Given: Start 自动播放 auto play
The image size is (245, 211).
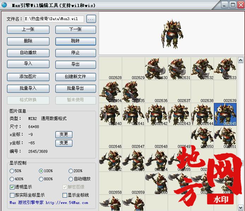Looking at the screenshot, I should point(28,53).
